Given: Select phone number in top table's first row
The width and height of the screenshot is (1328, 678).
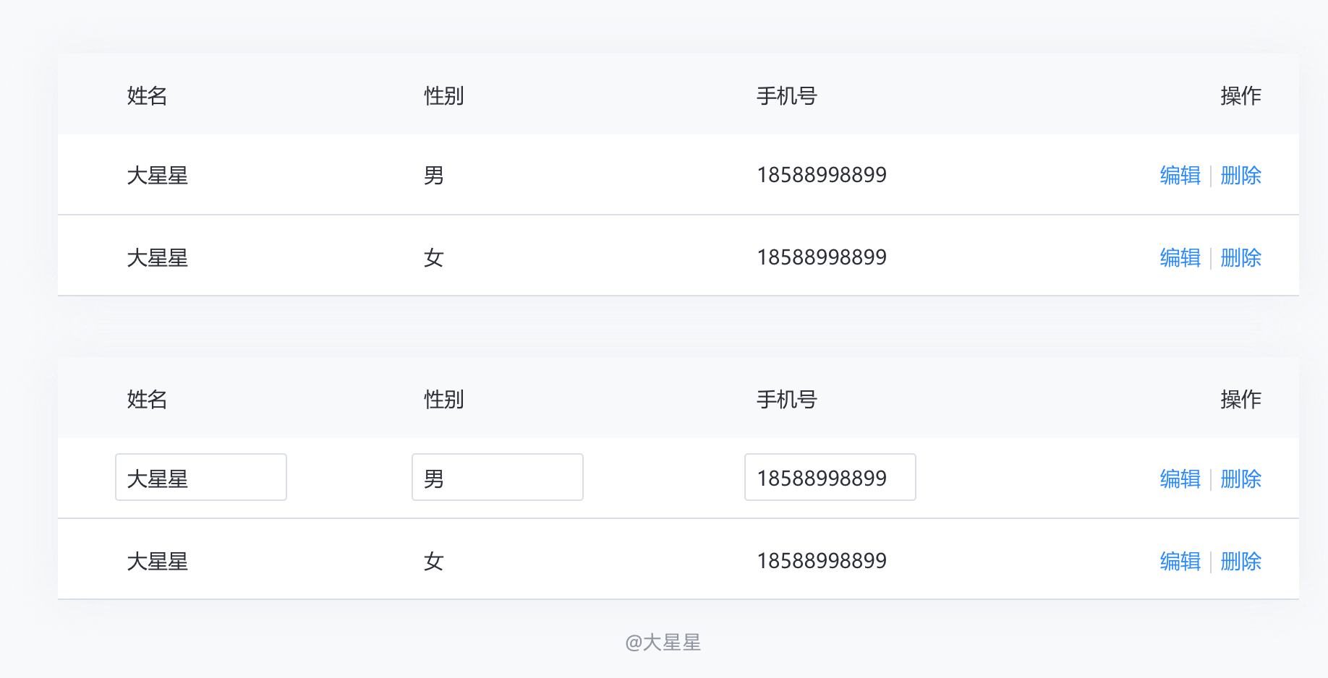Looking at the screenshot, I should 822,175.
